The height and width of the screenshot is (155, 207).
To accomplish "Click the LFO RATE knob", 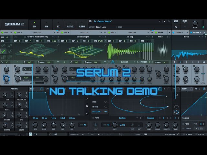I will [x=114, y=125].
